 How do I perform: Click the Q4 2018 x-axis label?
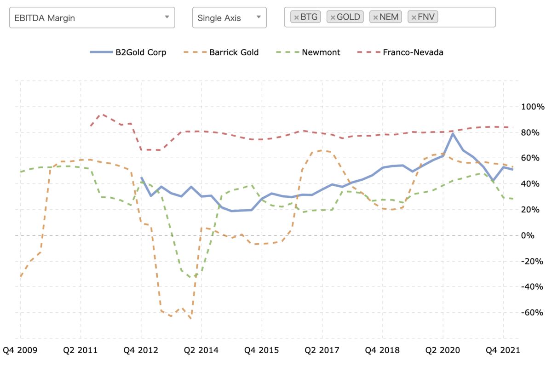382,350
